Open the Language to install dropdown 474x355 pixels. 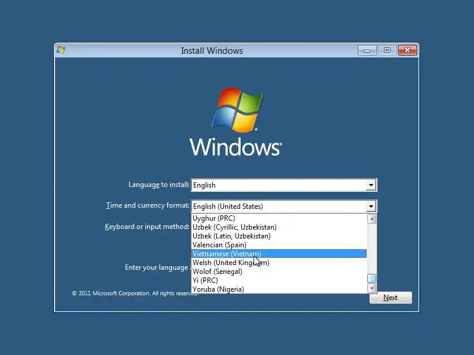click(x=284, y=185)
